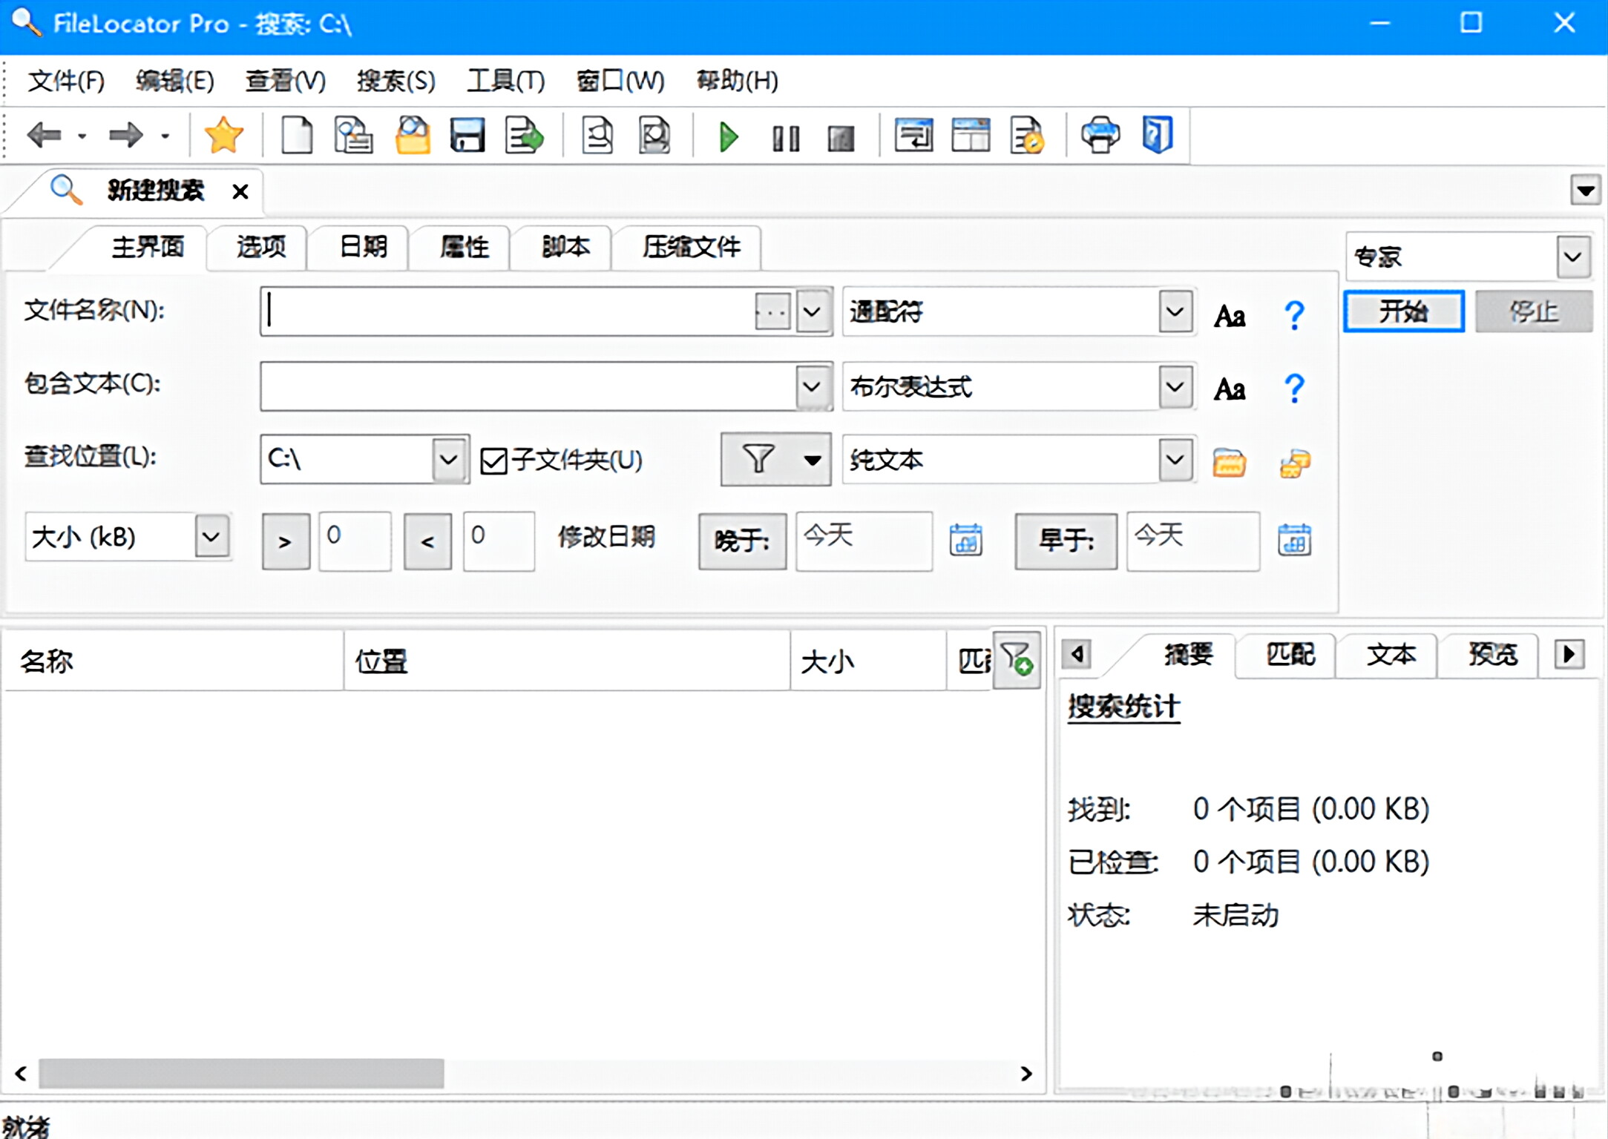Screen dimensions: 1608x1139
Task: Toggle the 早于 date button
Action: pos(1066,541)
